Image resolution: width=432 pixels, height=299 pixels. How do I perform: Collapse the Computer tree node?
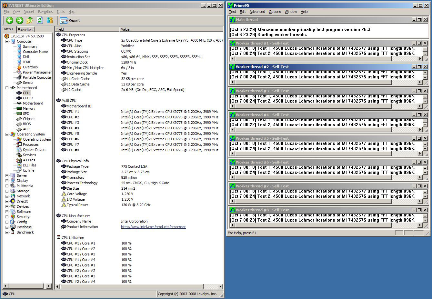click(x=7, y=41)
